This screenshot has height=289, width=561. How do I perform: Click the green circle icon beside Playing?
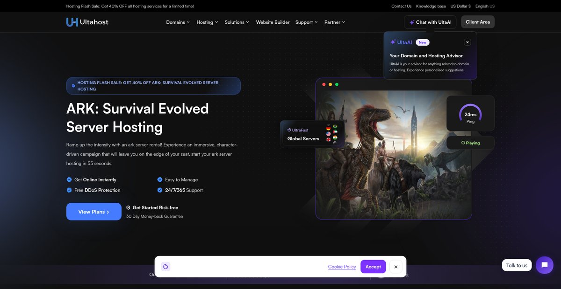point(463,143)
